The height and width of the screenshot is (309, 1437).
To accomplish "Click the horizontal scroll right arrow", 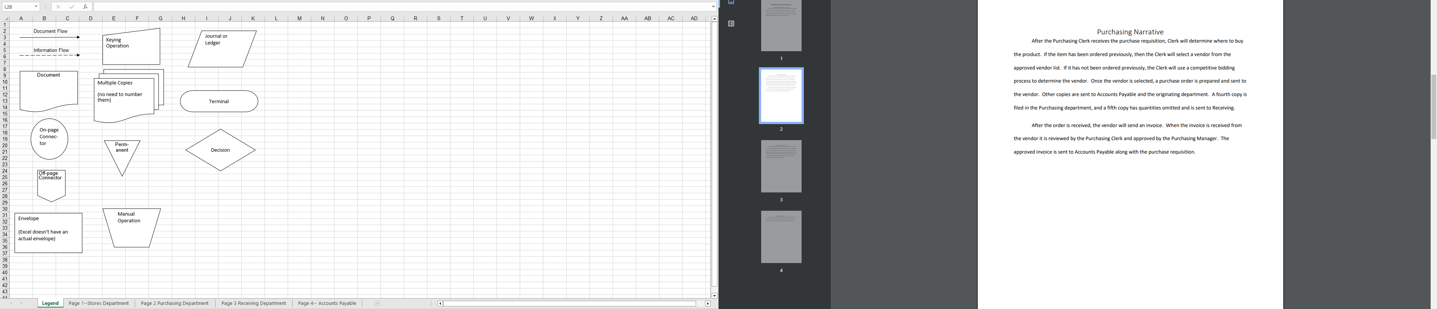I will [708, 303].
